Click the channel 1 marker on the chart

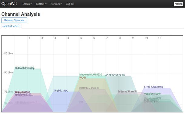29,38
